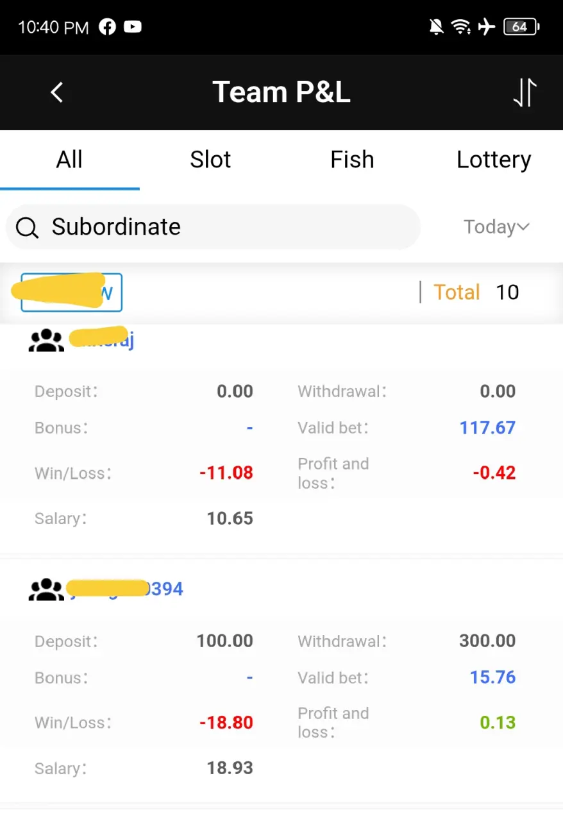
Task: Tap the Subordinate search field
Action: 213,227
